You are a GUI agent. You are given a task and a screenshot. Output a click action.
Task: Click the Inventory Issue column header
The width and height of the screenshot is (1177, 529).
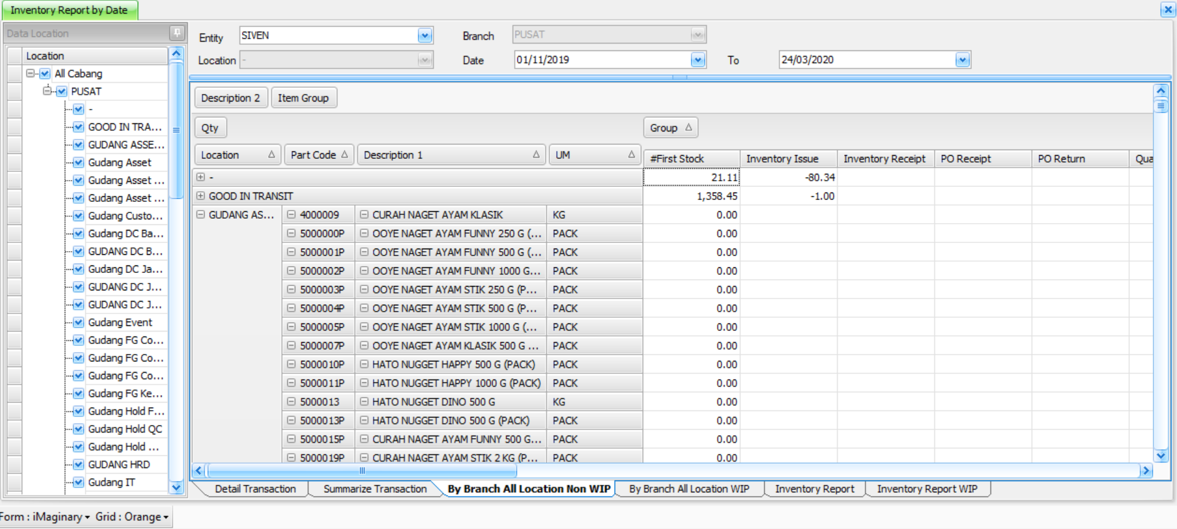[789, 159]
